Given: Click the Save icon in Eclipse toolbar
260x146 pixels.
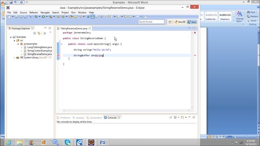Looking at the screenshot, I should (16, 17).
